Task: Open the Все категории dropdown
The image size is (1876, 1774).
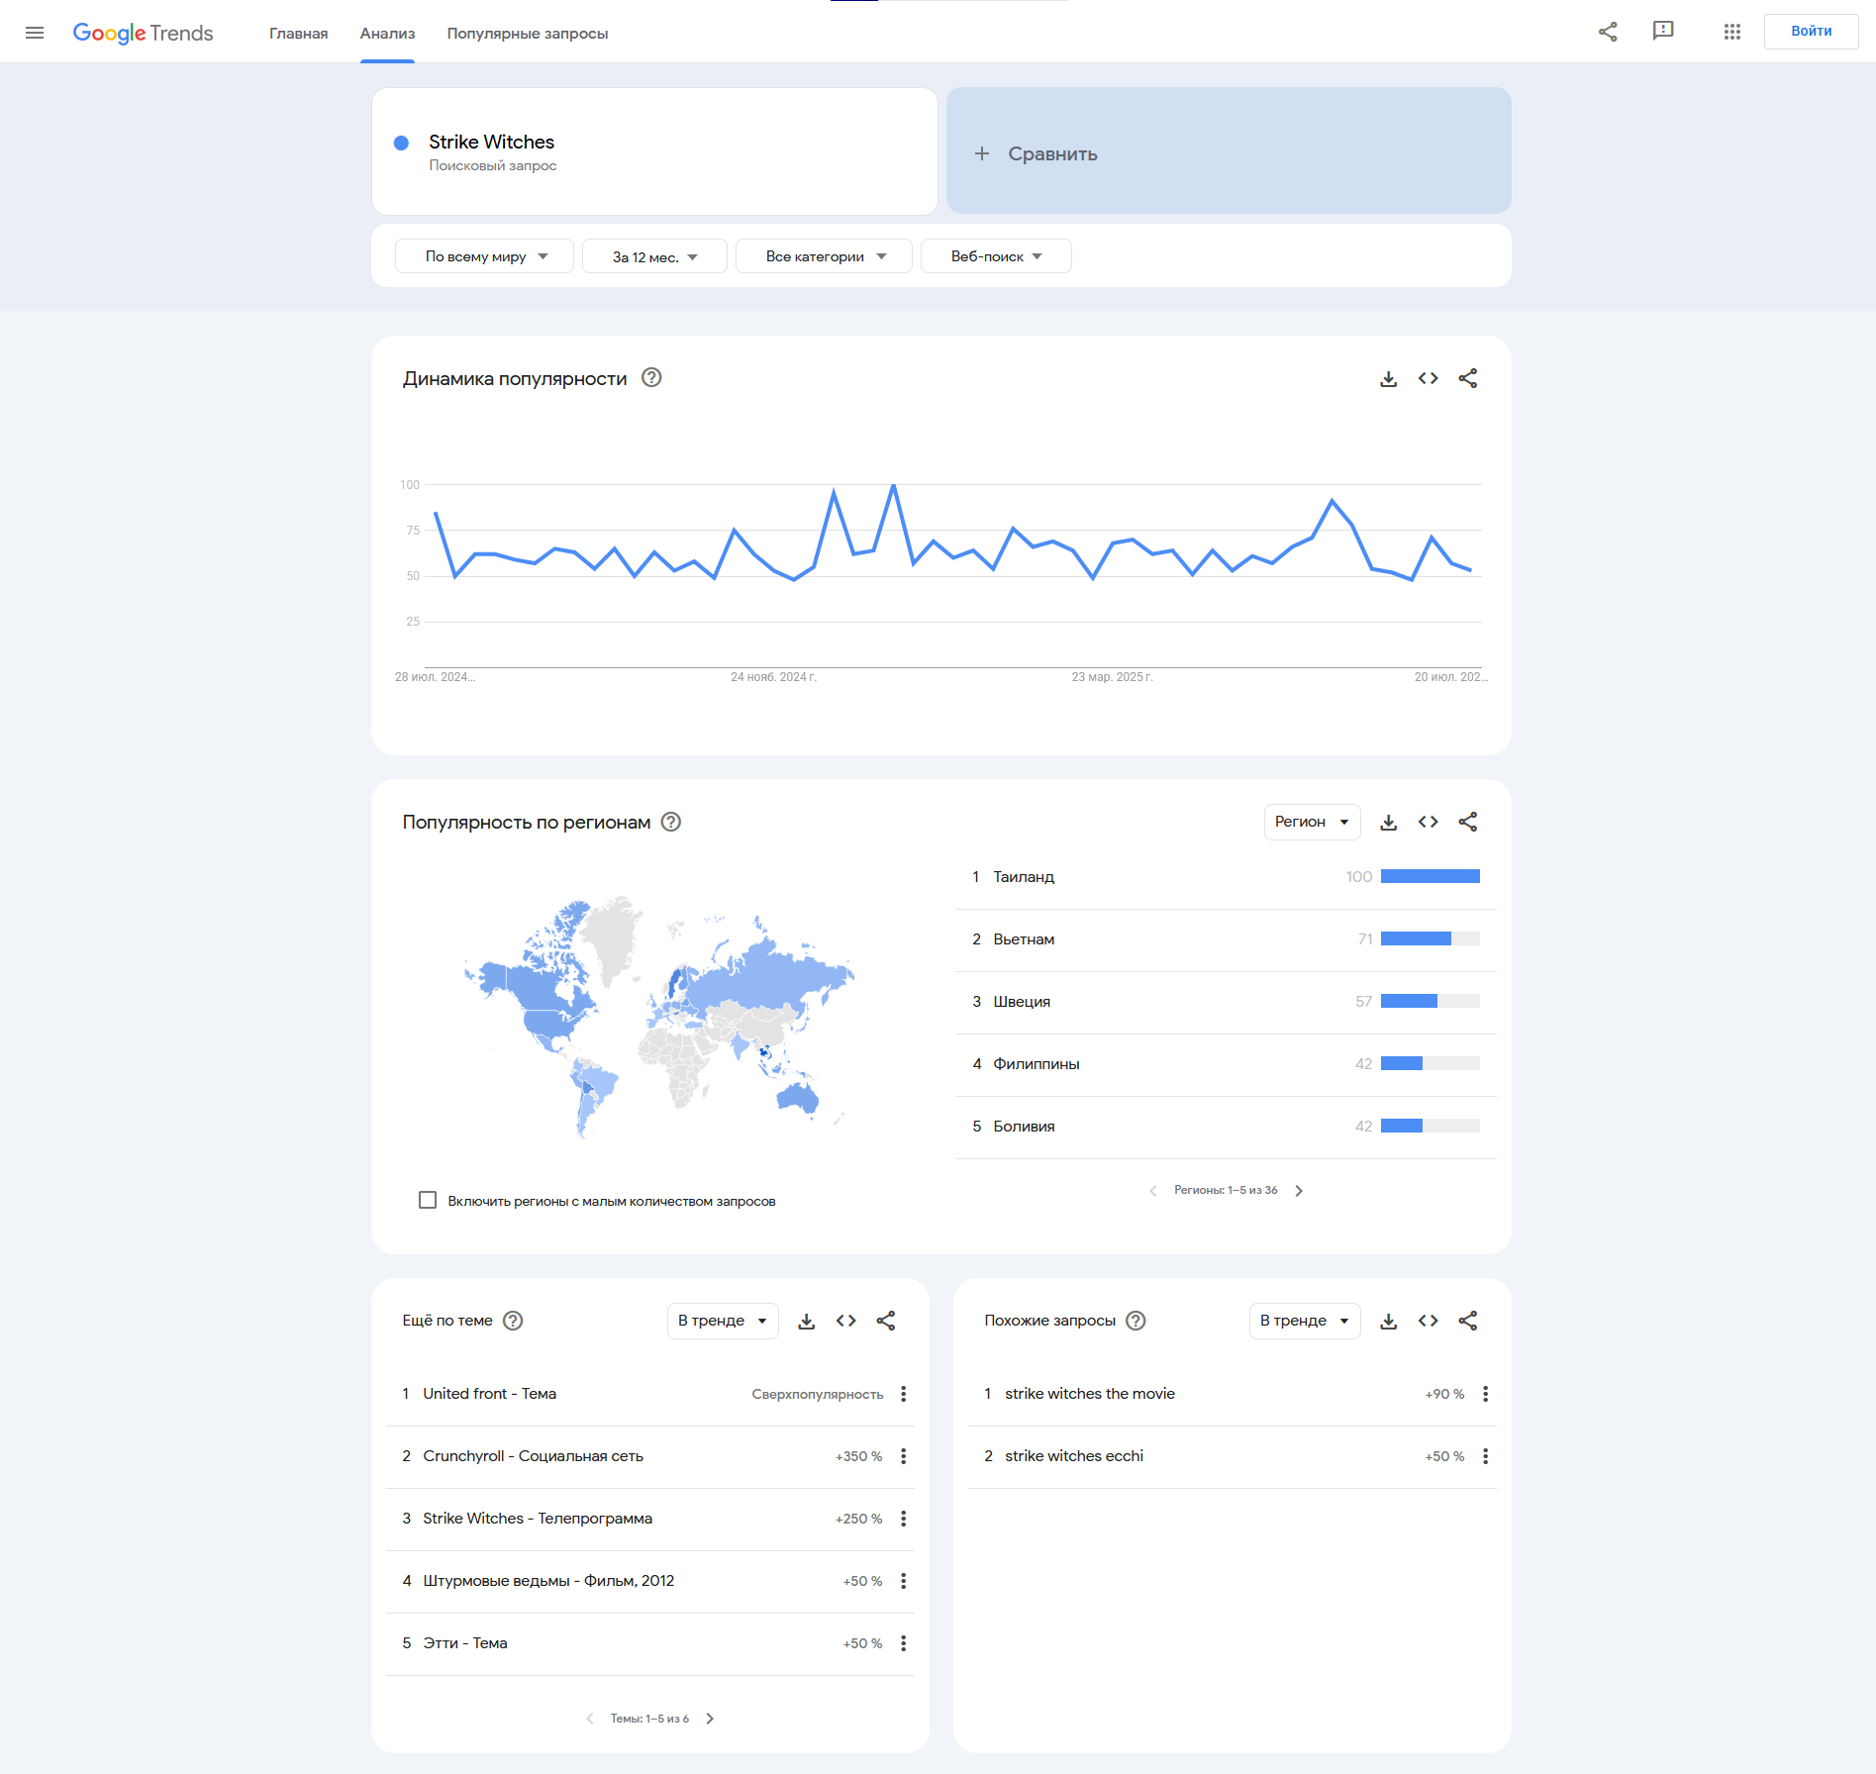Action: click(824, 256)
